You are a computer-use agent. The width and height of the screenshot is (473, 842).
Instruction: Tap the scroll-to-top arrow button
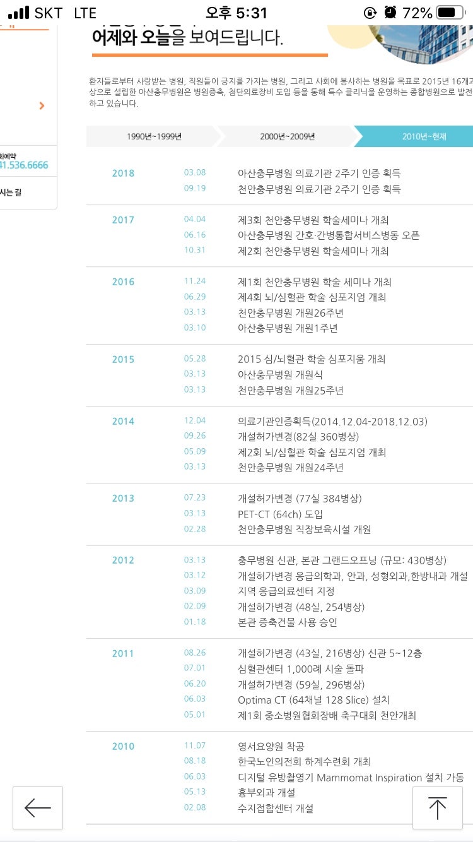click(x=437, y=807)
